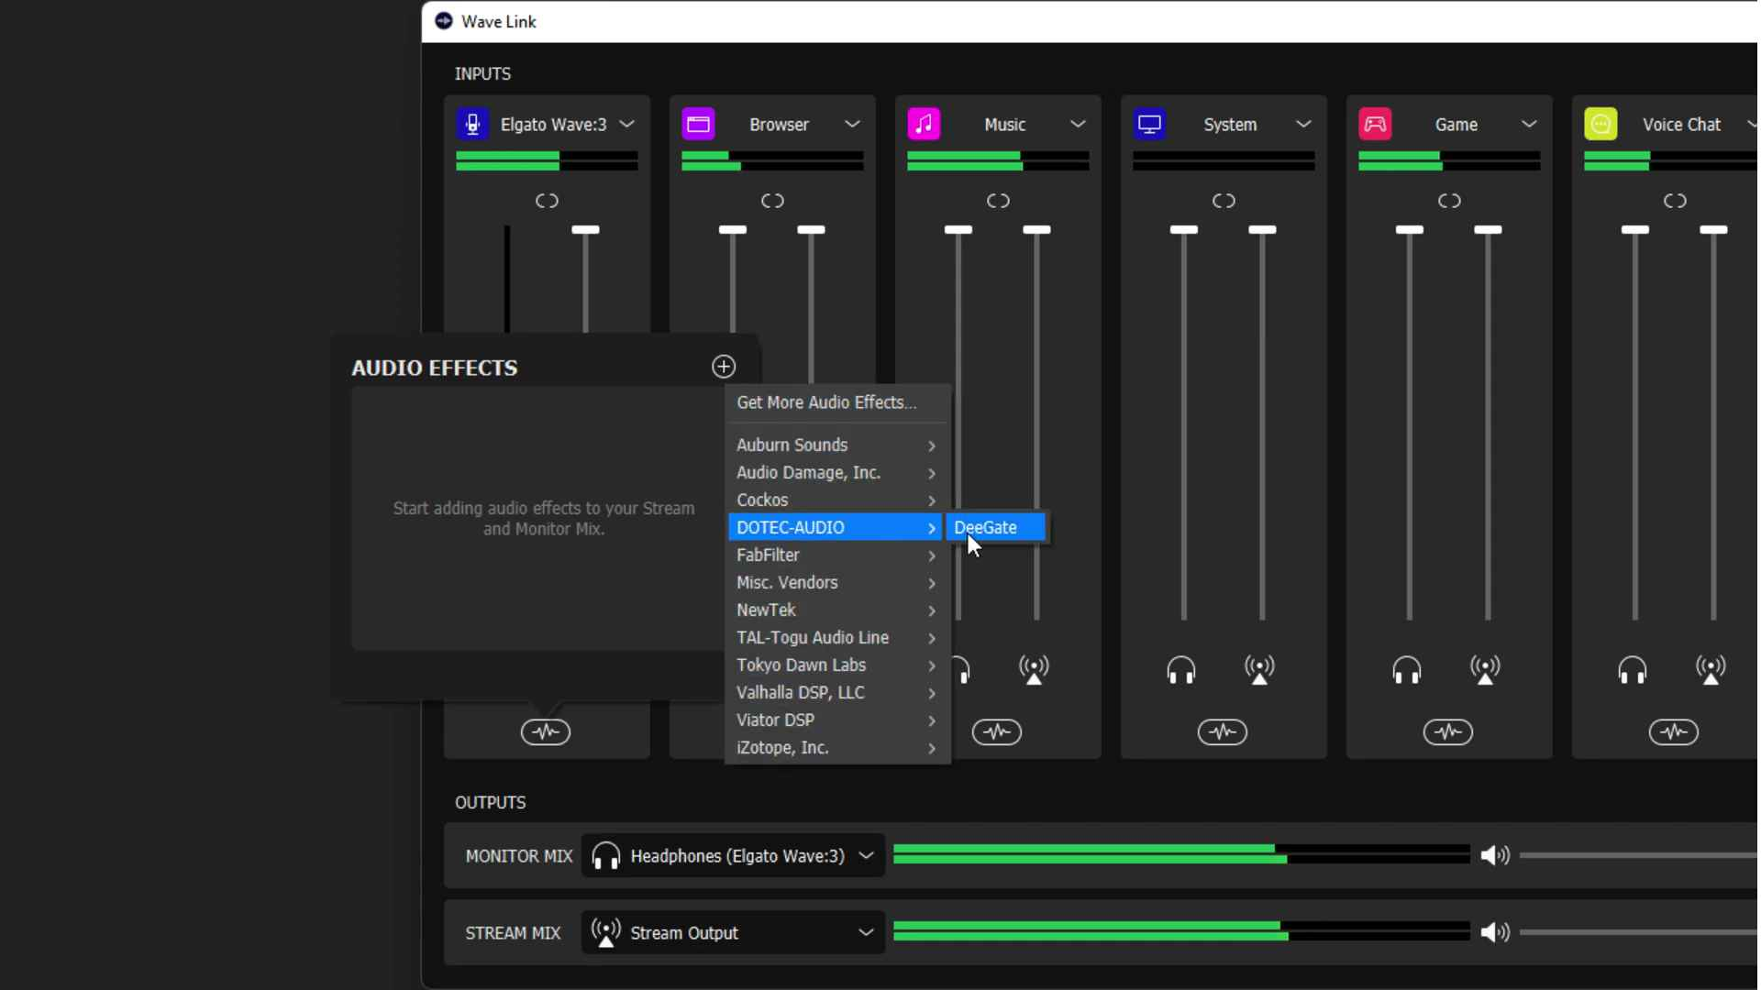Open Valhalla DSP, LLC submenu
The height and width of the screenshot is (990, 1761).
click(x=837, y=692)
